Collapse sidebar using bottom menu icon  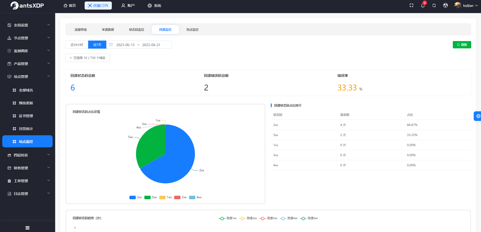pyautogui.click(x=27, y=228)
